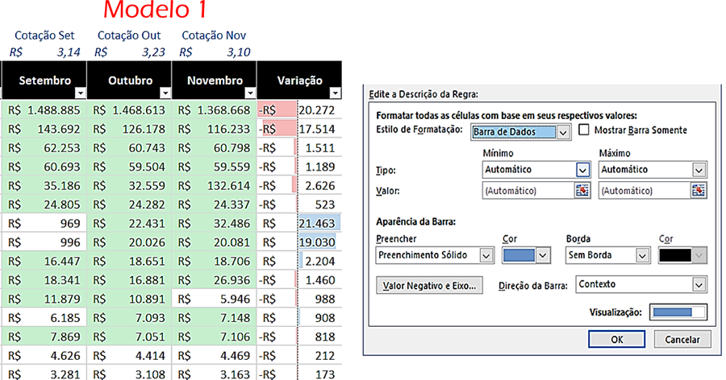Open Preencher fill type dropdown
726x380 pixels.
pyautogui.click(x=486, y=255)
